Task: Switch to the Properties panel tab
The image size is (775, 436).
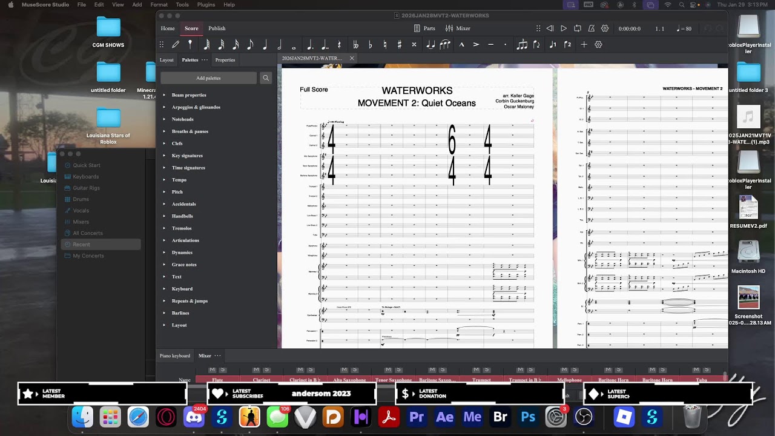Action: coord(225,60)
